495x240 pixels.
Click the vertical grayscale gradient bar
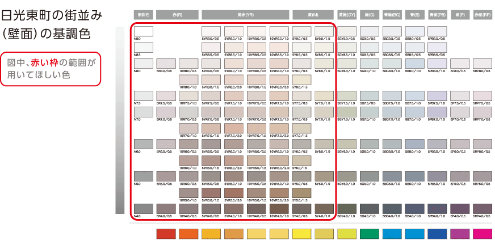(x=120, y=120)
